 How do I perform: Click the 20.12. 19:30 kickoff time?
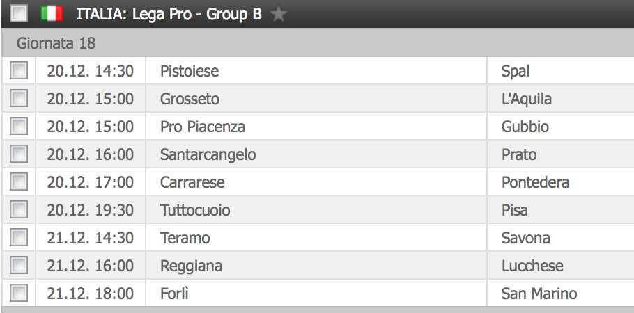91,210
